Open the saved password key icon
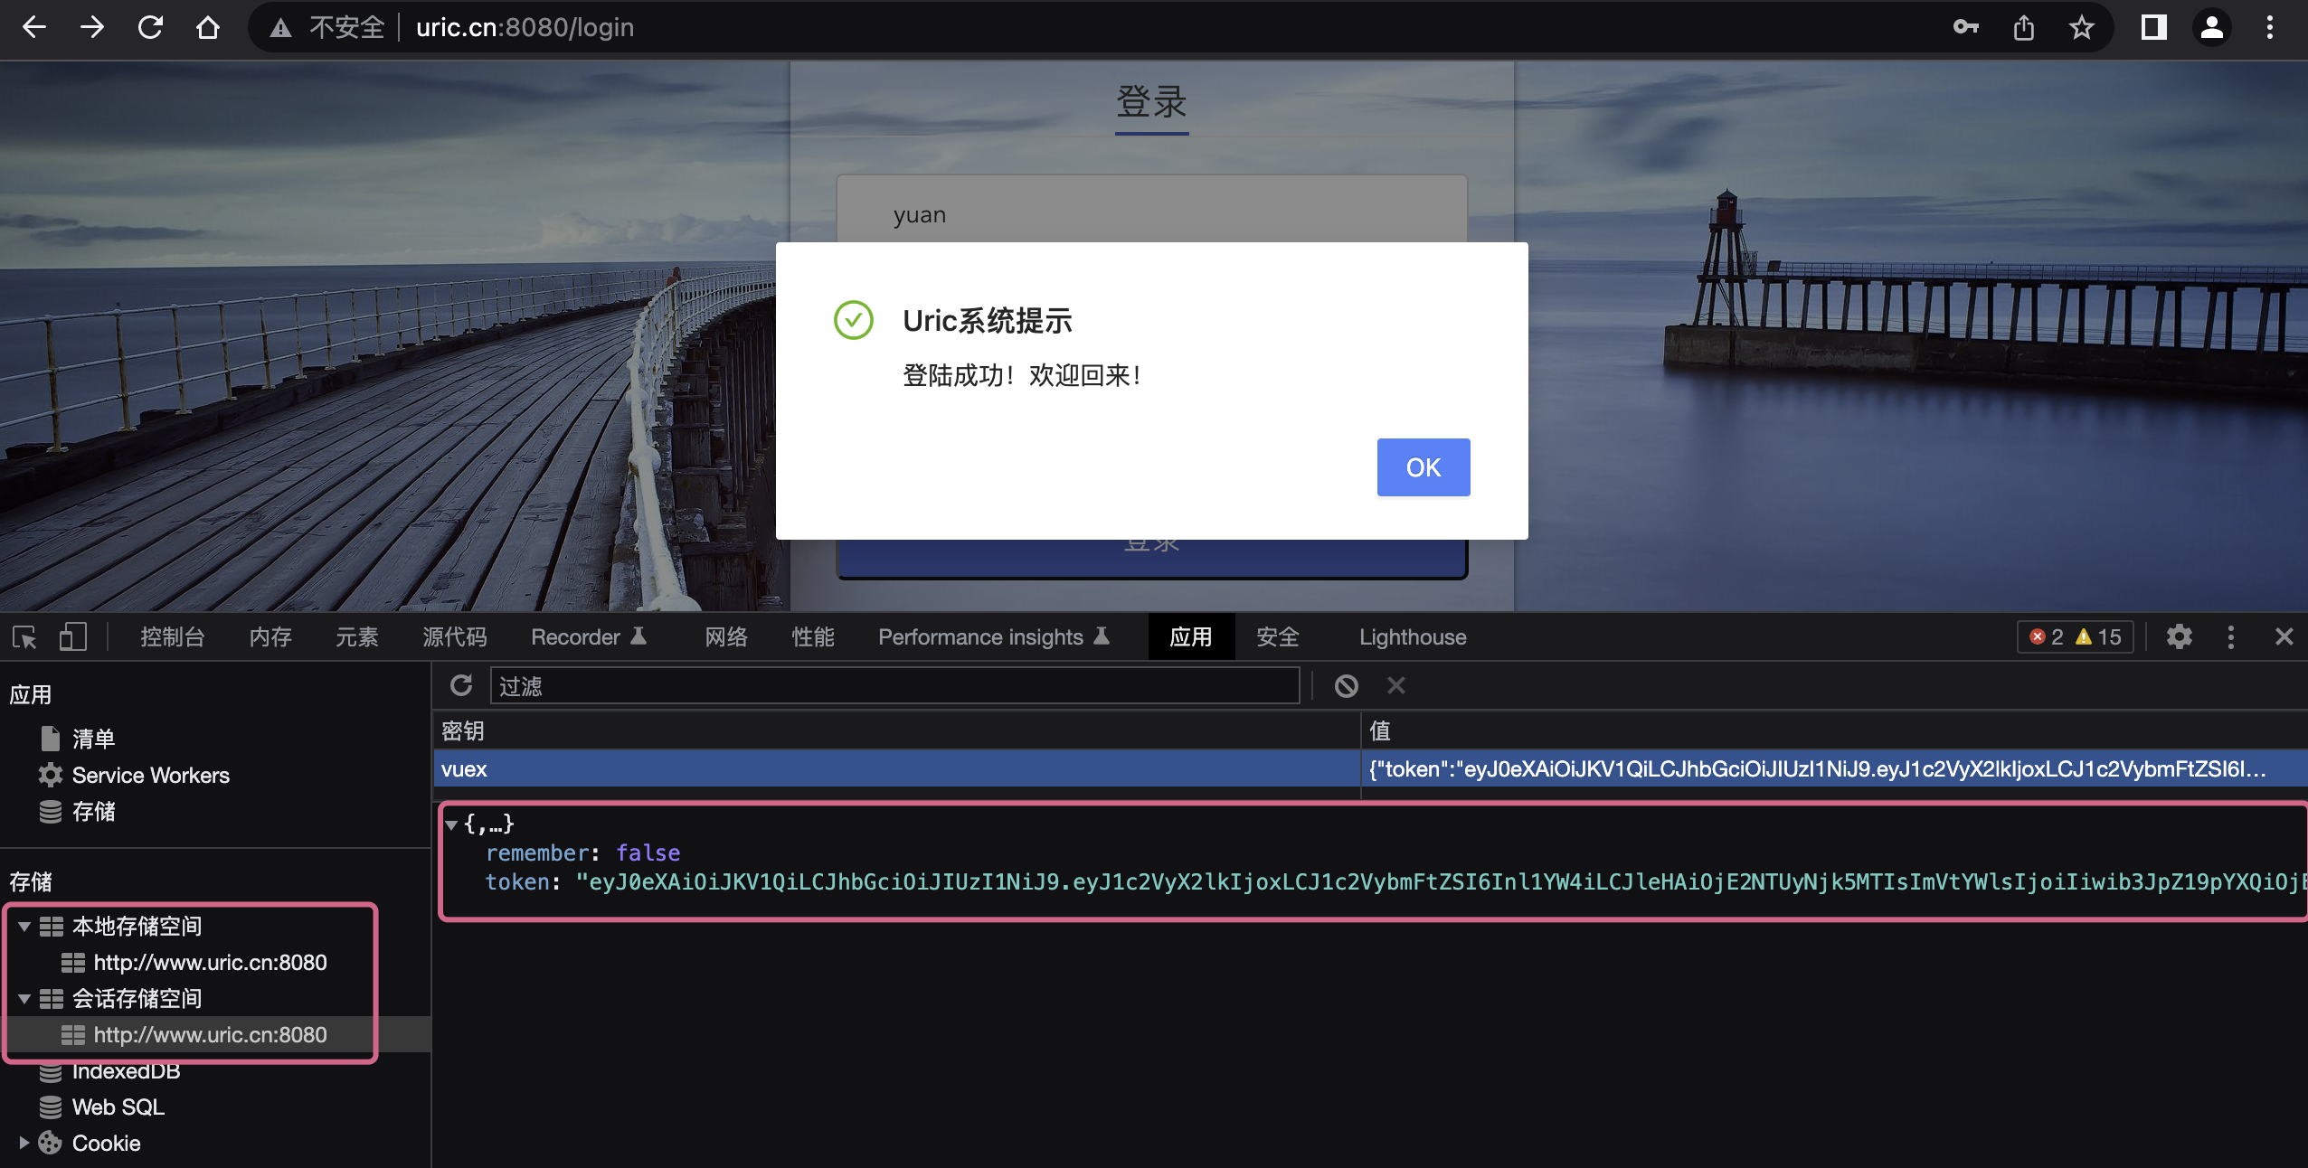2308x1168 pixels. click(x=1965, y=27)
